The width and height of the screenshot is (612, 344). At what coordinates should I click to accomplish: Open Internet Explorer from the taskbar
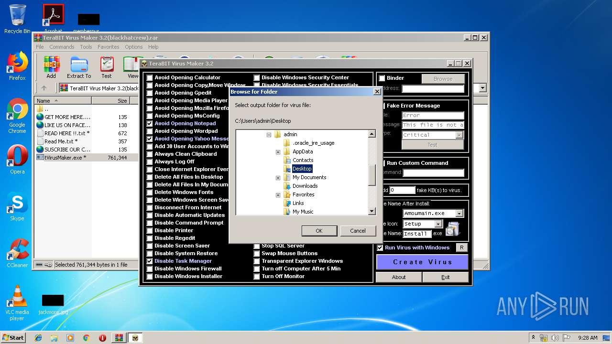[x=38, y=338]
